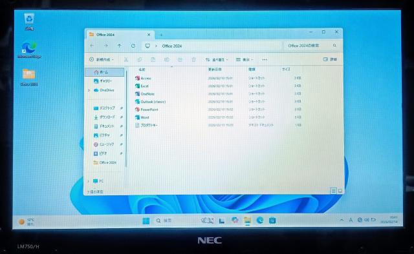
Task: Click the search magnifier in Explorer search box
Action: pyautogui.click(x=334, y=46)
